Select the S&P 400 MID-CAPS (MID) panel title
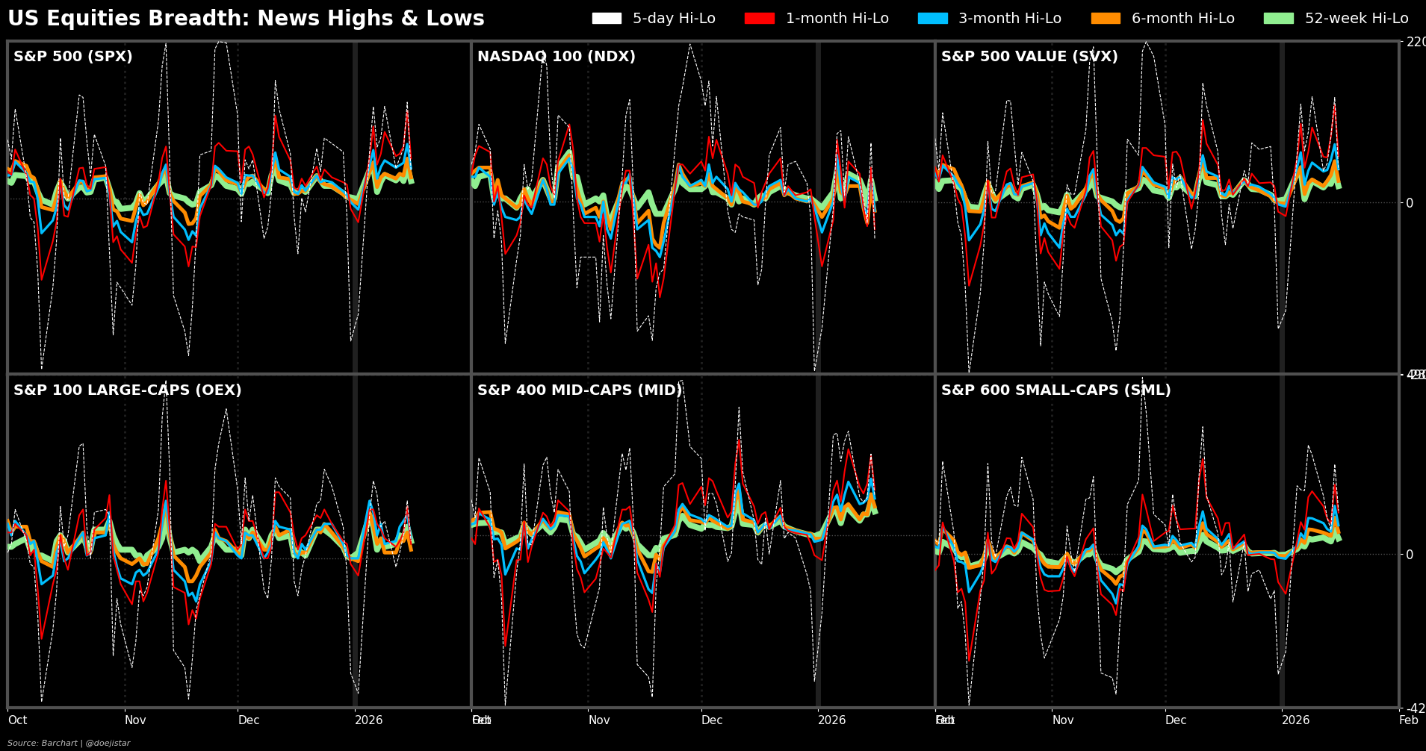Viewport: 1426px width, 751px height. [x=580, y=391]
